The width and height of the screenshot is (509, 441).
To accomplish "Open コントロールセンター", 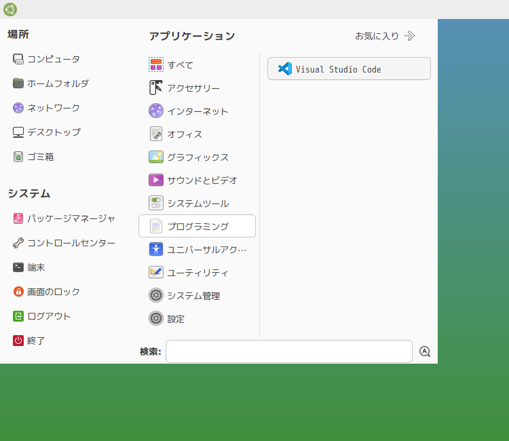I will coord(64,243).
